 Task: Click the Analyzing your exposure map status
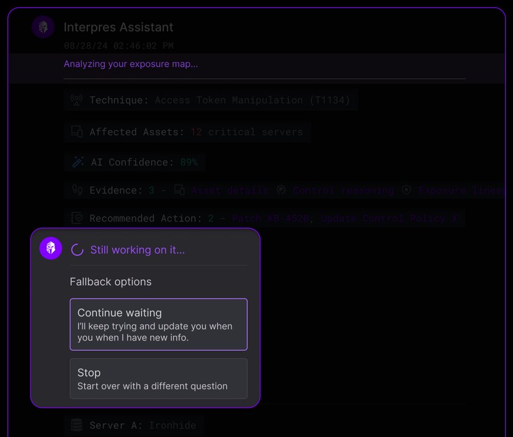131,64
